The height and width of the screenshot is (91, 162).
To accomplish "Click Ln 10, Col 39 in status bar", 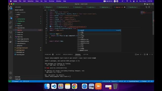I will tap(106, 81).
